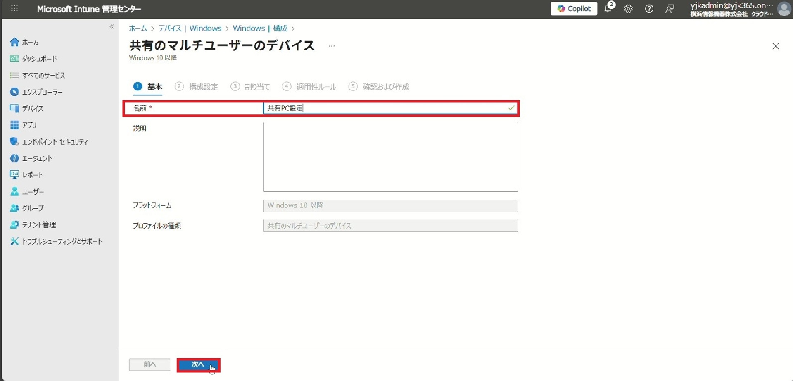This screenshot has height=381, width=793.
Task: Select the 割り当て wizard step
Action: pyautogui.click(x=250, y=87)
